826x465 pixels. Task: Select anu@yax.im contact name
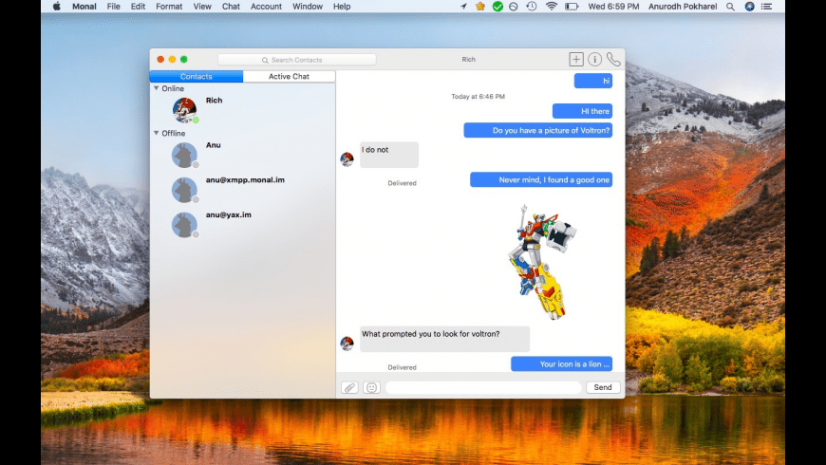[228, 214]
